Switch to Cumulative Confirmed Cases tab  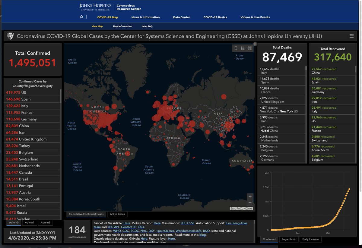(86, 214)
